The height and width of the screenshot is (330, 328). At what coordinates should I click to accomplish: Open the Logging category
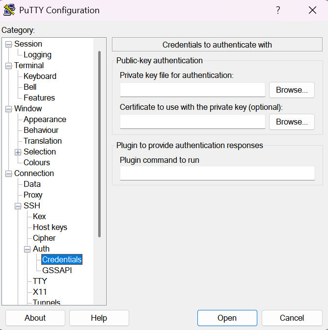tap(37, 55)
